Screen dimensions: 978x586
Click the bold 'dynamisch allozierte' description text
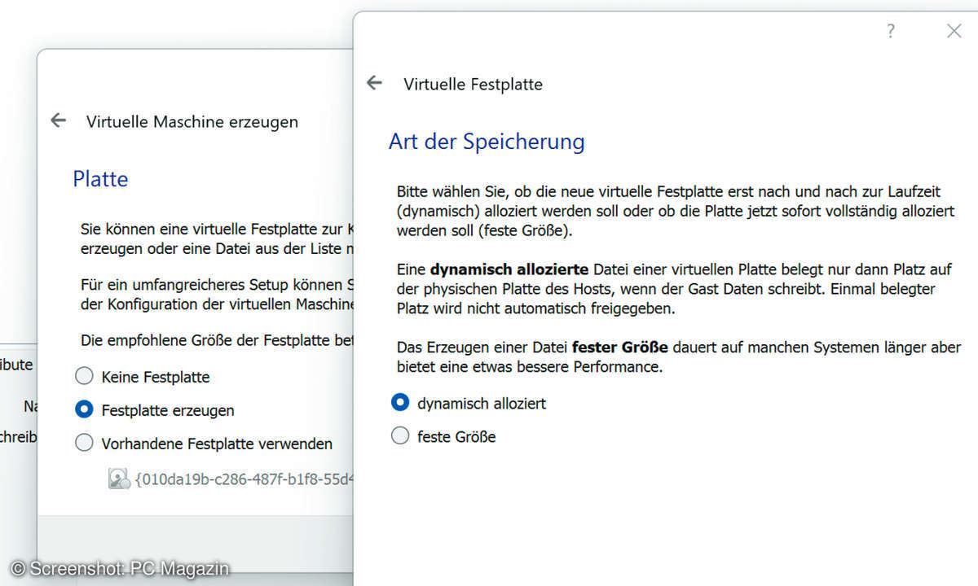(x=509, y=269)
